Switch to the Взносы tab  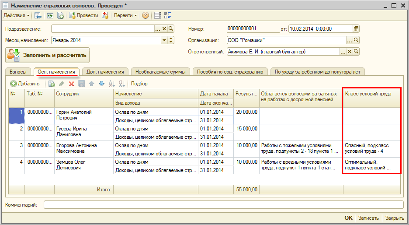pos(18,72)
